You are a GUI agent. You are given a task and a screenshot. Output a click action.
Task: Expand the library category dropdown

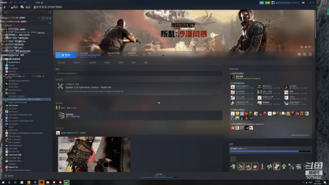pos(39,18)
